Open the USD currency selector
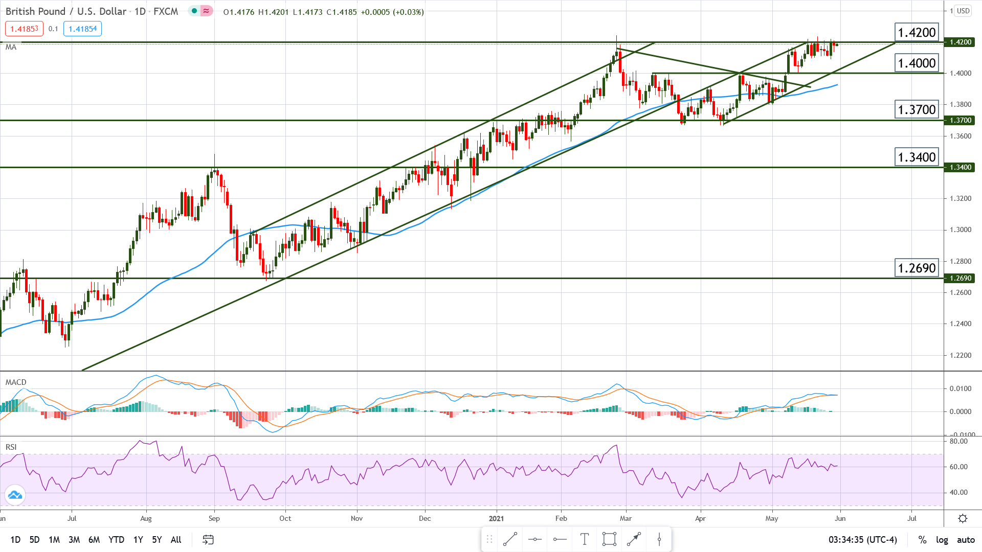 tap(963, 11)
